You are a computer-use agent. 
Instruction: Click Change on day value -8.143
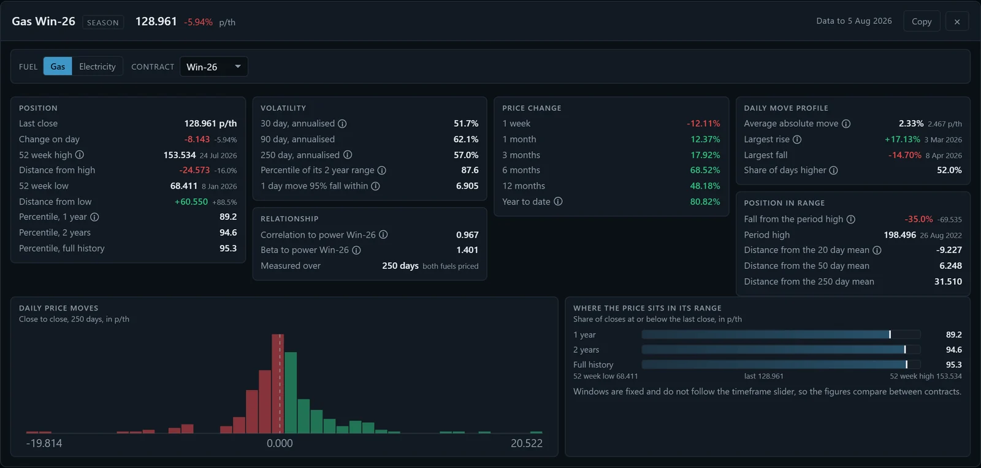[197, 140]
